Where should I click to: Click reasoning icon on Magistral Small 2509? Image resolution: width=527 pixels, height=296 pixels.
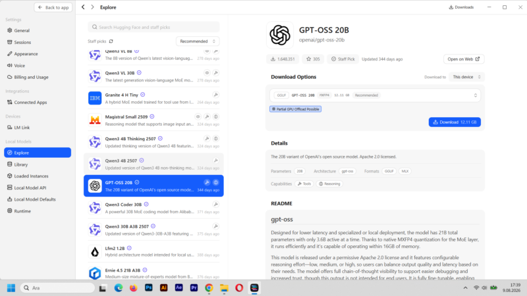point(216,116)
